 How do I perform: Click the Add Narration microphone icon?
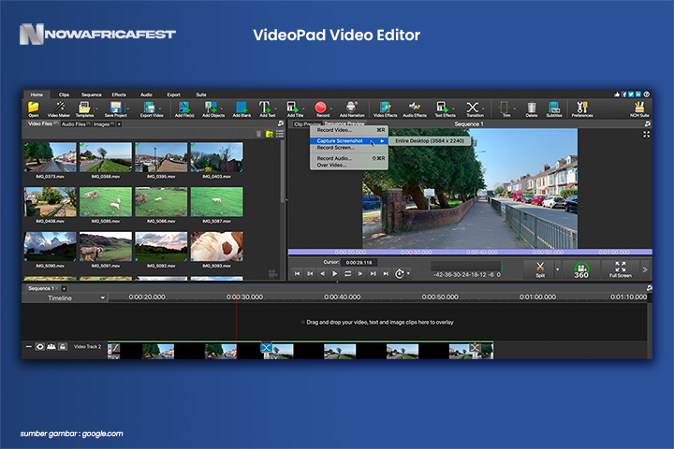pyautogui.click(x=352, y=109)
